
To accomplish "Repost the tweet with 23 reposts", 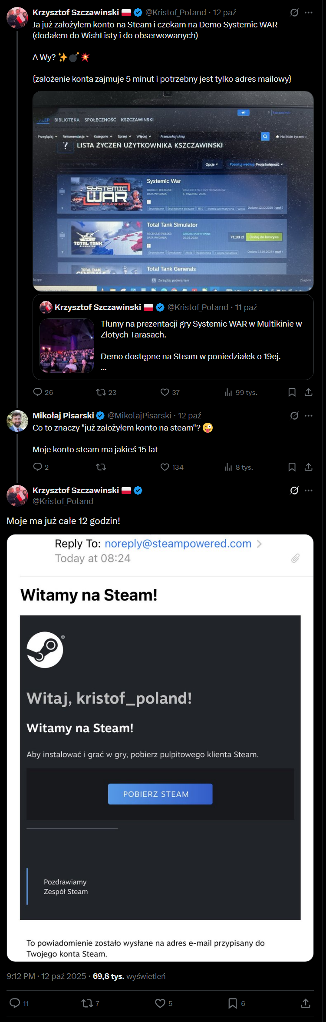I will tap(101, 392).
